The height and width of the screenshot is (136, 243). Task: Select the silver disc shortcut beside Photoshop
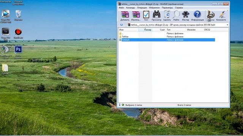click(x=6, y=53)
